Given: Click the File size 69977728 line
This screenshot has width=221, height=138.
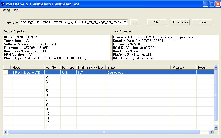Looking at the screenshot, I should pos(126,44).
